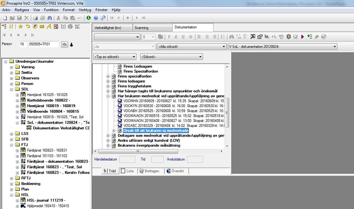354x209 pixels.
Task: Click the green plus add row icon
Action: (309, 37)
